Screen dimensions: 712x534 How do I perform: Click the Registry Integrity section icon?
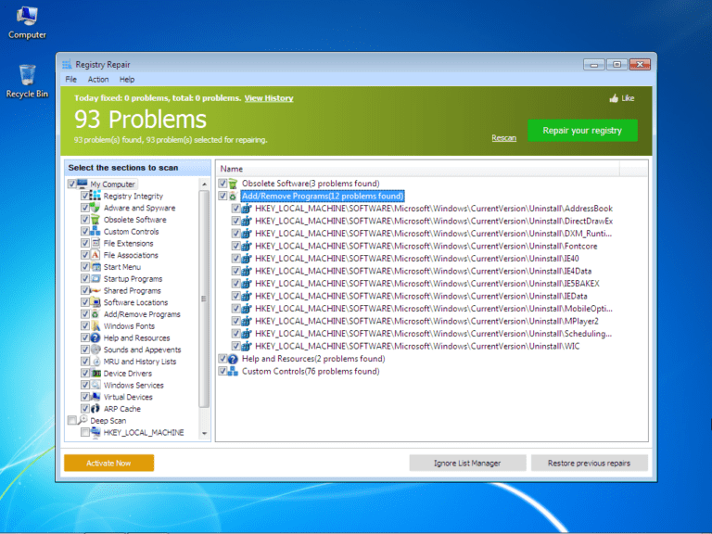pos(95,197)
